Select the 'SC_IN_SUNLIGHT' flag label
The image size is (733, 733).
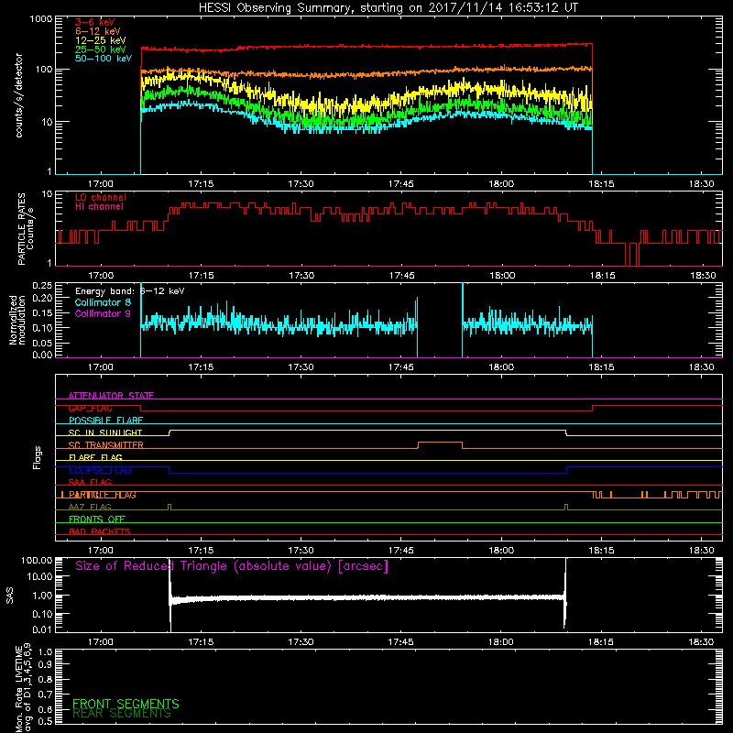[x=105, y=432]
